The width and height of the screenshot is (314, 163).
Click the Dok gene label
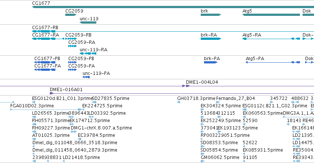(307, 11)
